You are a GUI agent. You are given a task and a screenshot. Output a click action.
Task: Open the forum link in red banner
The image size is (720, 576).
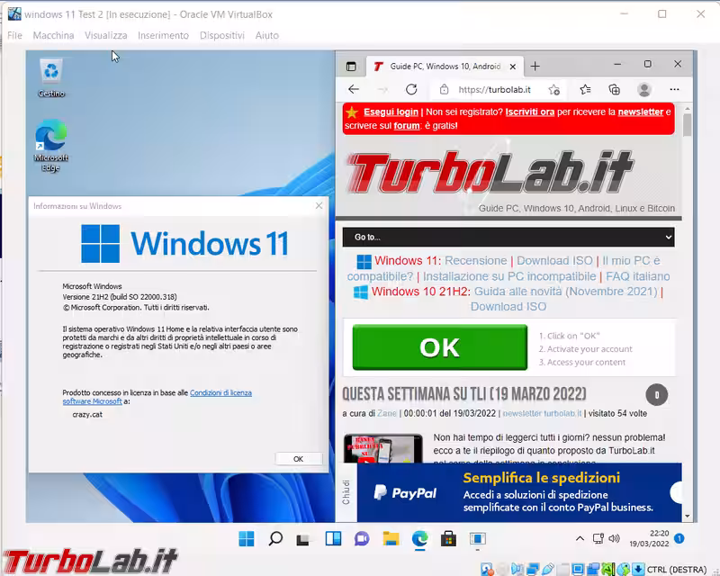[407, 126]
